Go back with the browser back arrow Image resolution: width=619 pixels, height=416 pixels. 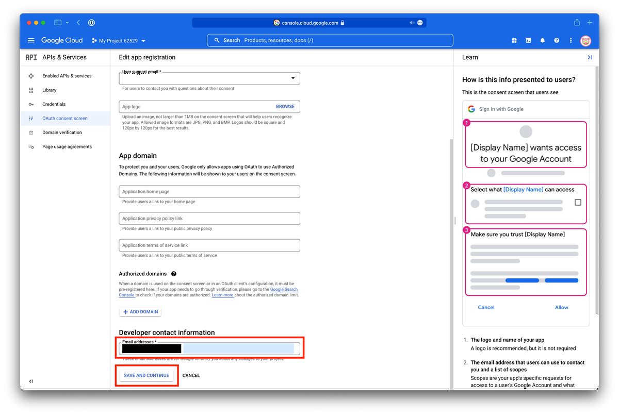[x=78, y=23]
